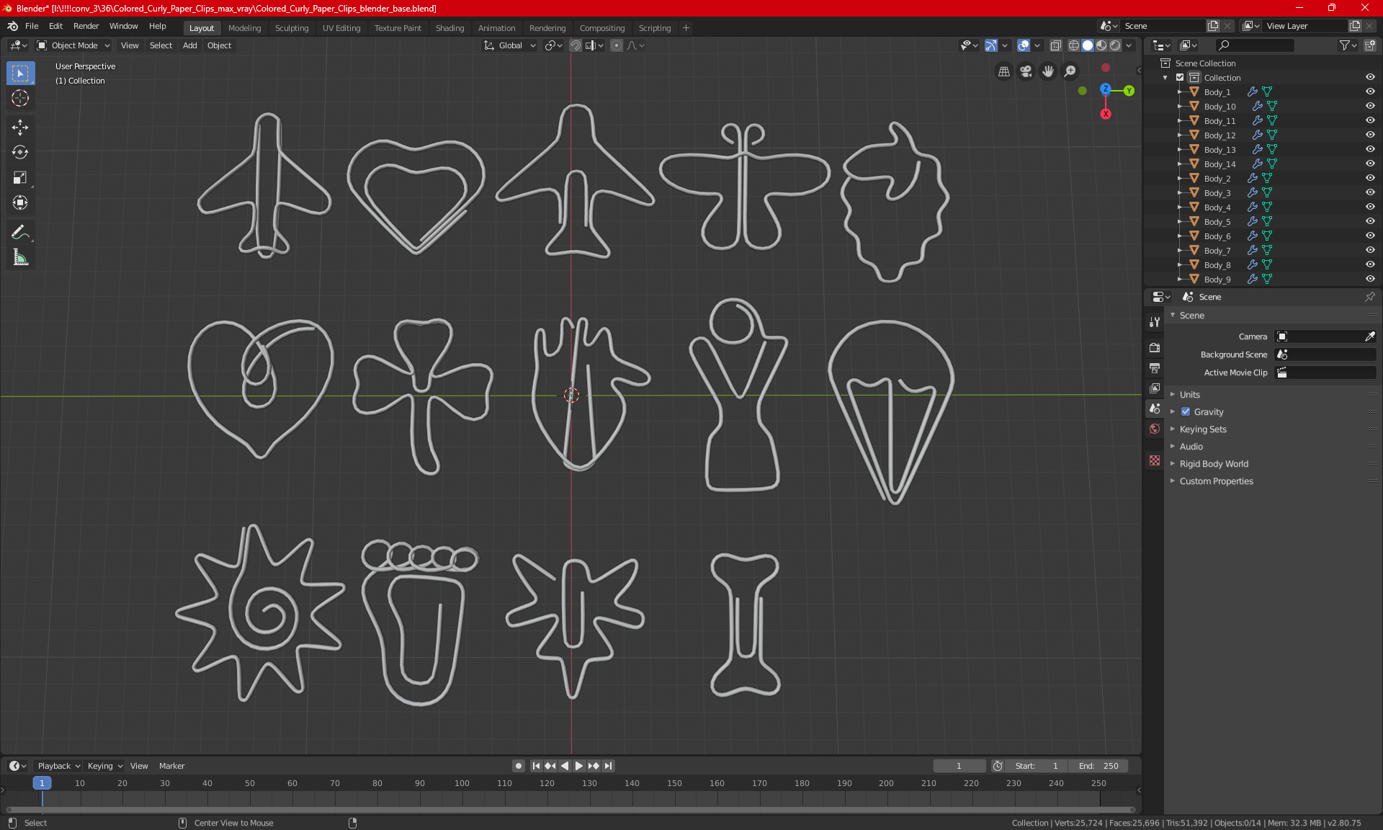This screenshot has width=1383, height=830.
Task: Click the Playback button in timeline
Action: point(58,766)
